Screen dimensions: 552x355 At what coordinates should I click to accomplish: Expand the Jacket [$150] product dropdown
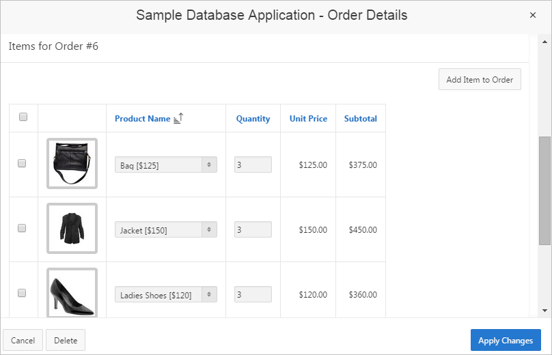point(165,230)
